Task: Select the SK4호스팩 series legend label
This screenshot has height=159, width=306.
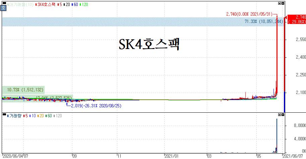Action: click(46, 4)
